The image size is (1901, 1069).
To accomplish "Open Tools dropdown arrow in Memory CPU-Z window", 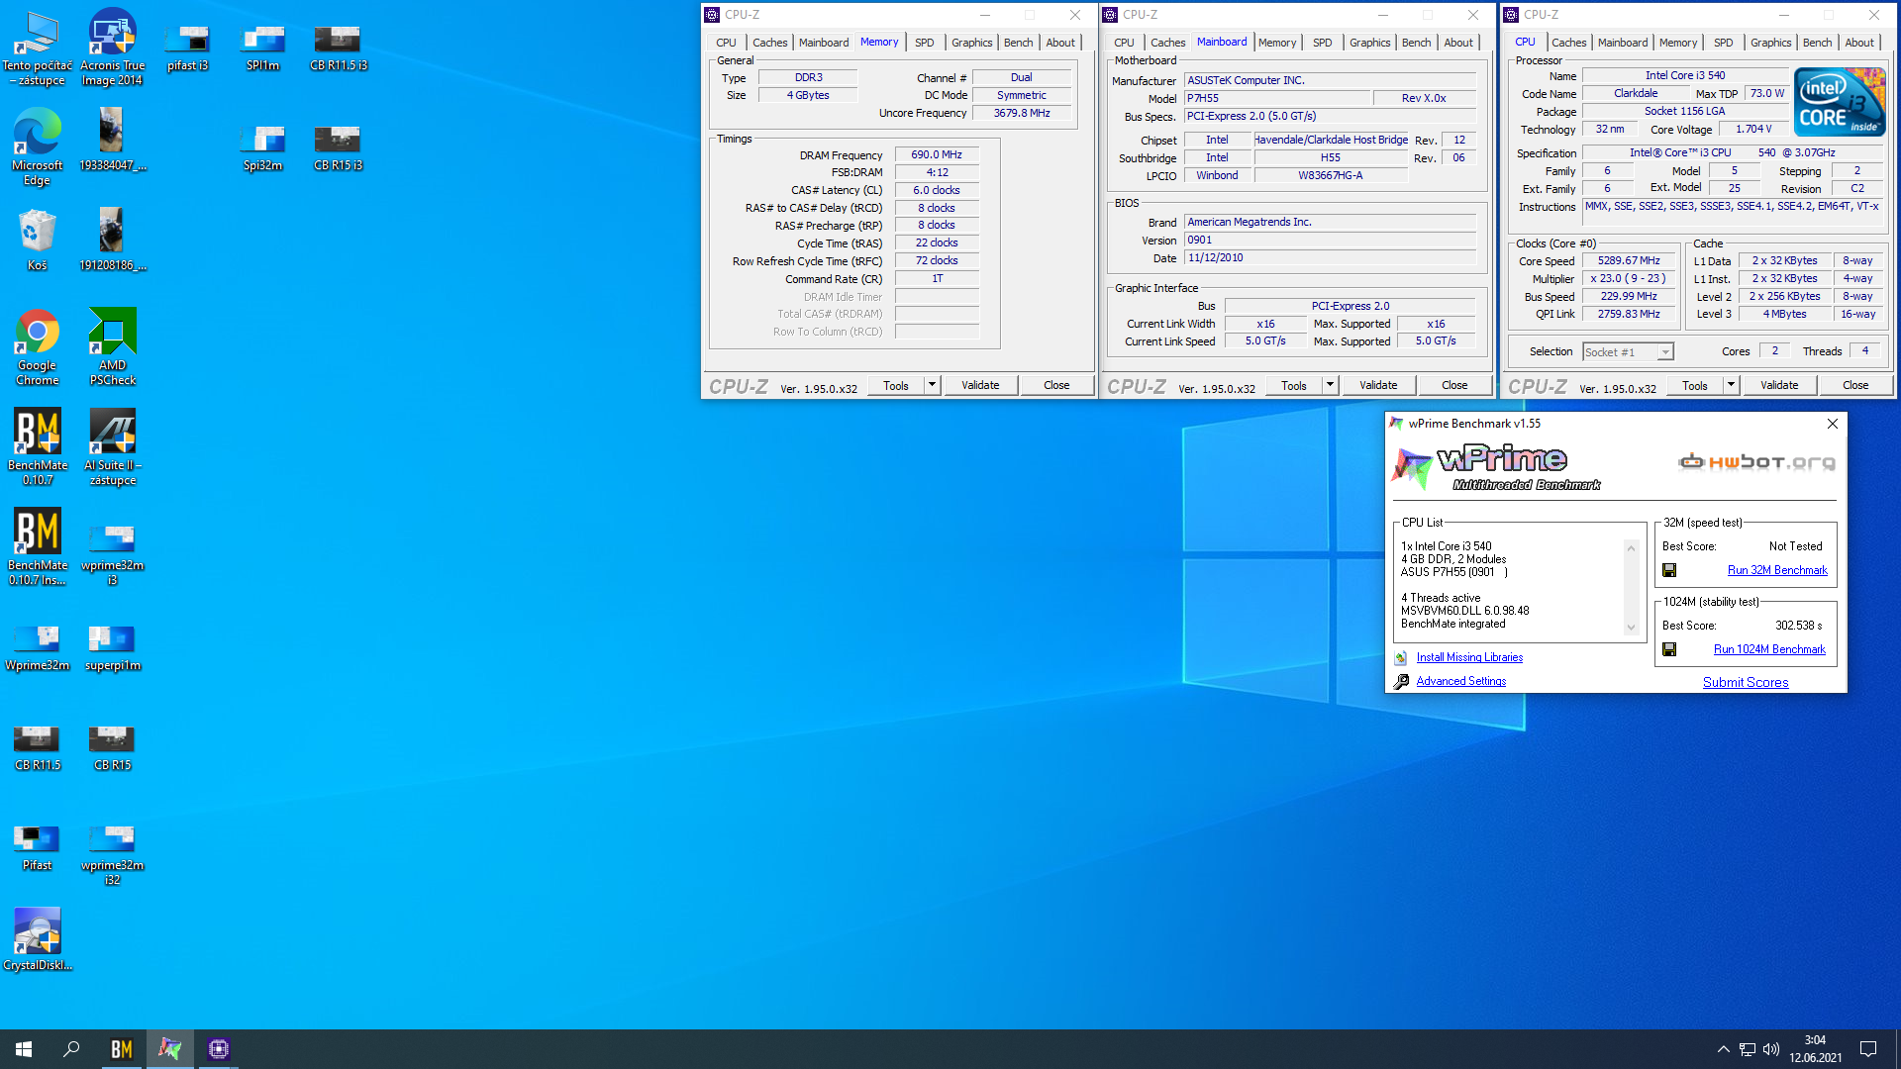I will (x=932, y=385).
